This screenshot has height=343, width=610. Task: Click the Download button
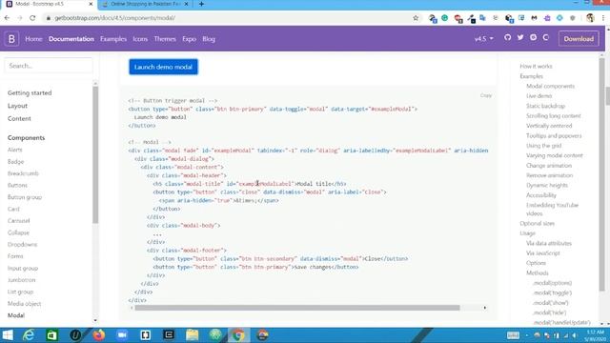579,38
